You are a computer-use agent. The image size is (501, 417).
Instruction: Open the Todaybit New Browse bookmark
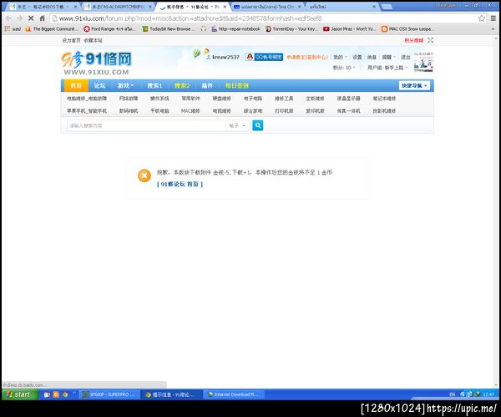pyautogui.click(x=169, y=28)
